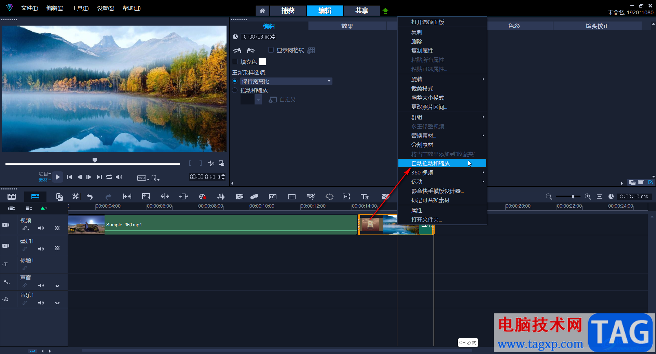The height and width of the screenshot is (354, 656).
Task: Click the preview scrubber handle
Action: (x=95, y=160)
